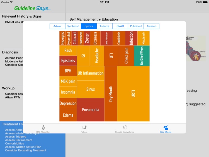This screenshot has height=157, width=209.
Task: Select the Side Effects tab icon
Action: pos(166,127)
